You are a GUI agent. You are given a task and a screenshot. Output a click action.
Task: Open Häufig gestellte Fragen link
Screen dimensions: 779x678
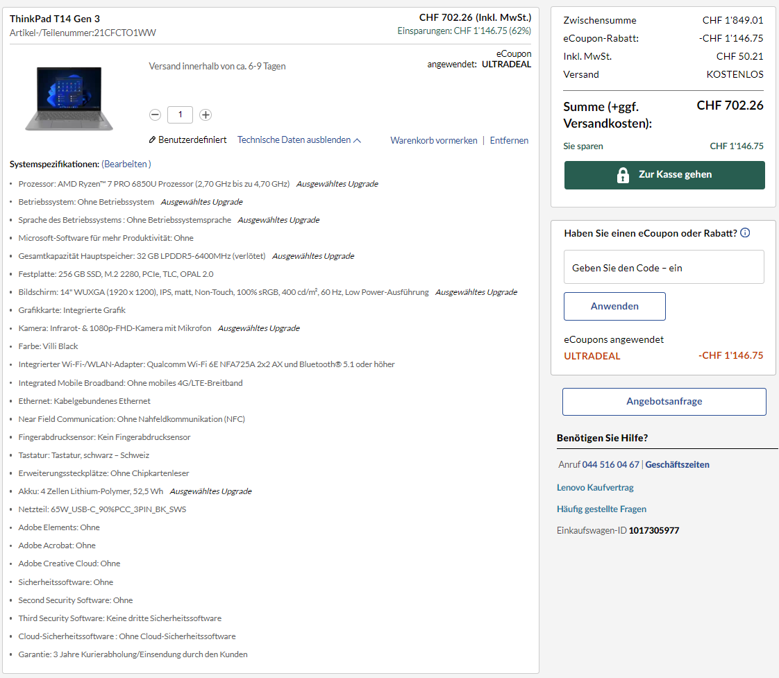click(x=601, y=509)
